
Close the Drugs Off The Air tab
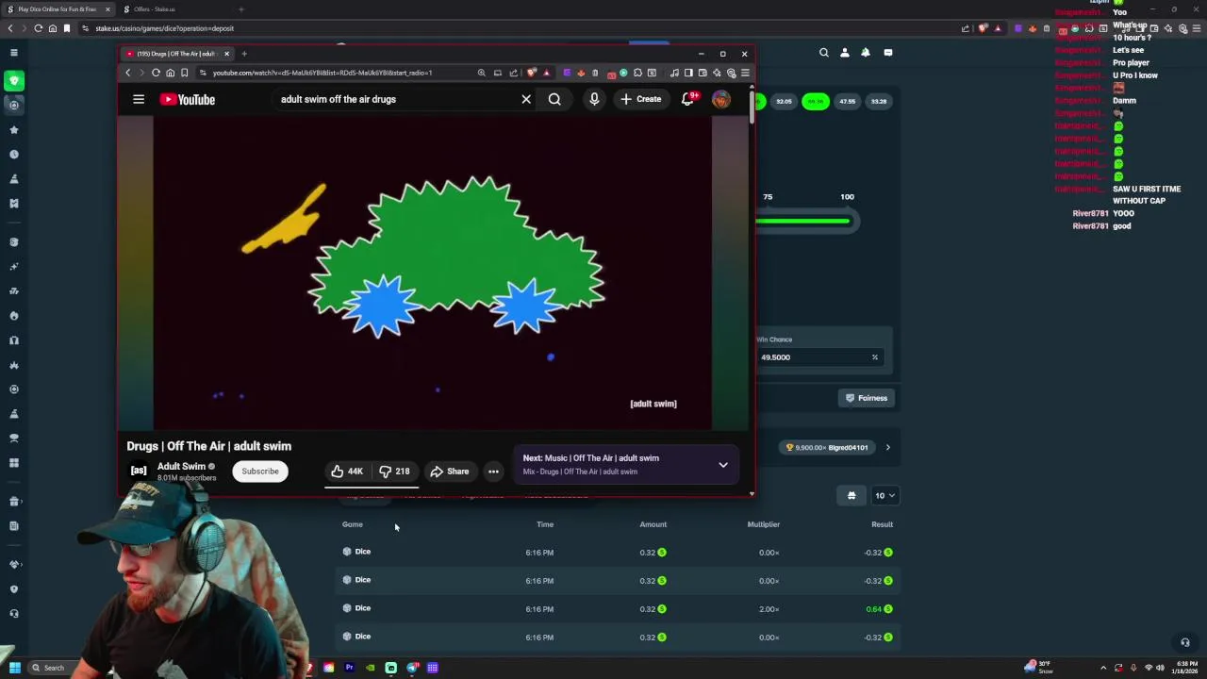click(x=226, y=54)
